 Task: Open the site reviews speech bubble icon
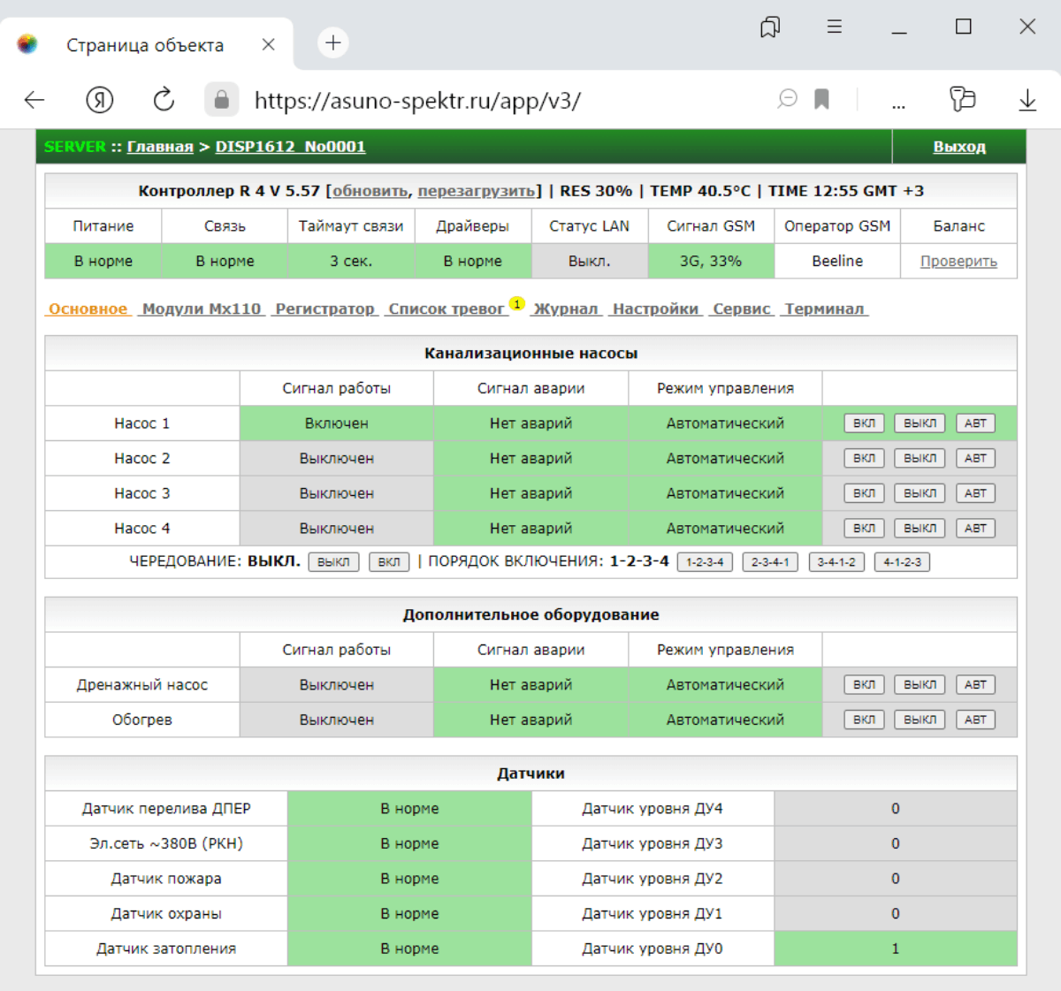[x=787, y=99]
